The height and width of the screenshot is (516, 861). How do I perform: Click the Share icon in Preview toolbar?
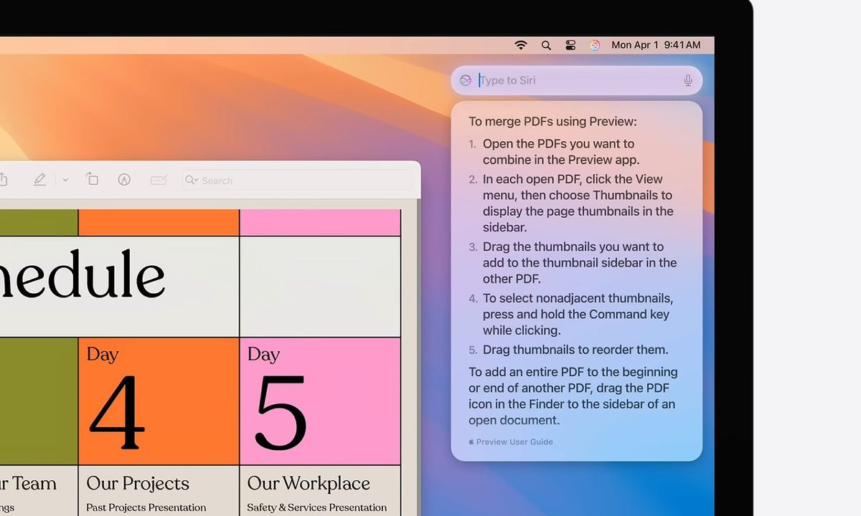tap(3, 179)
